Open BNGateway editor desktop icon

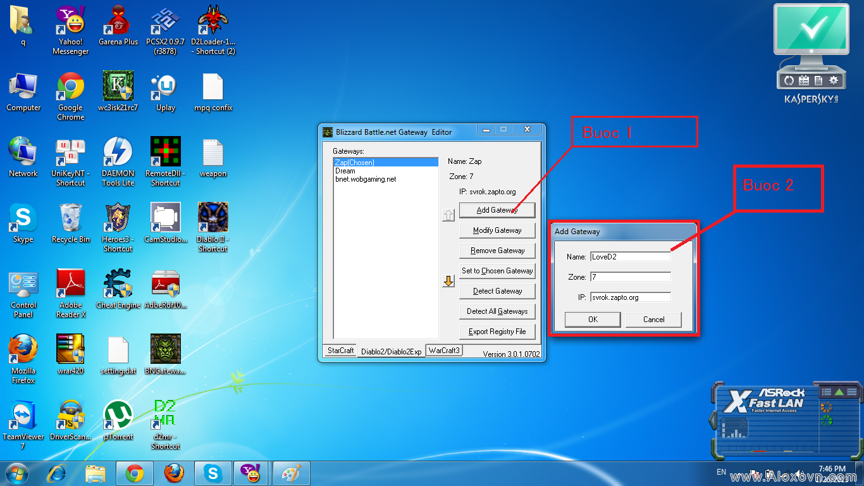165,354
